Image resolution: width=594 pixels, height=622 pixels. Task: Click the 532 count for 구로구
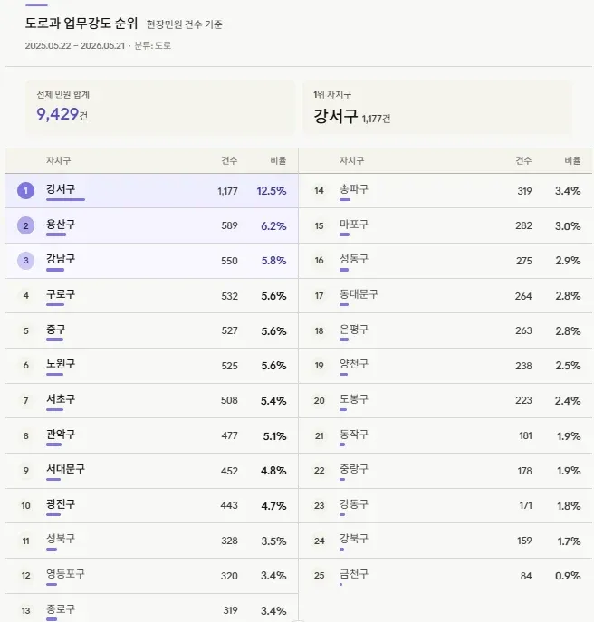pyautogui.click(x=229, y=296)
